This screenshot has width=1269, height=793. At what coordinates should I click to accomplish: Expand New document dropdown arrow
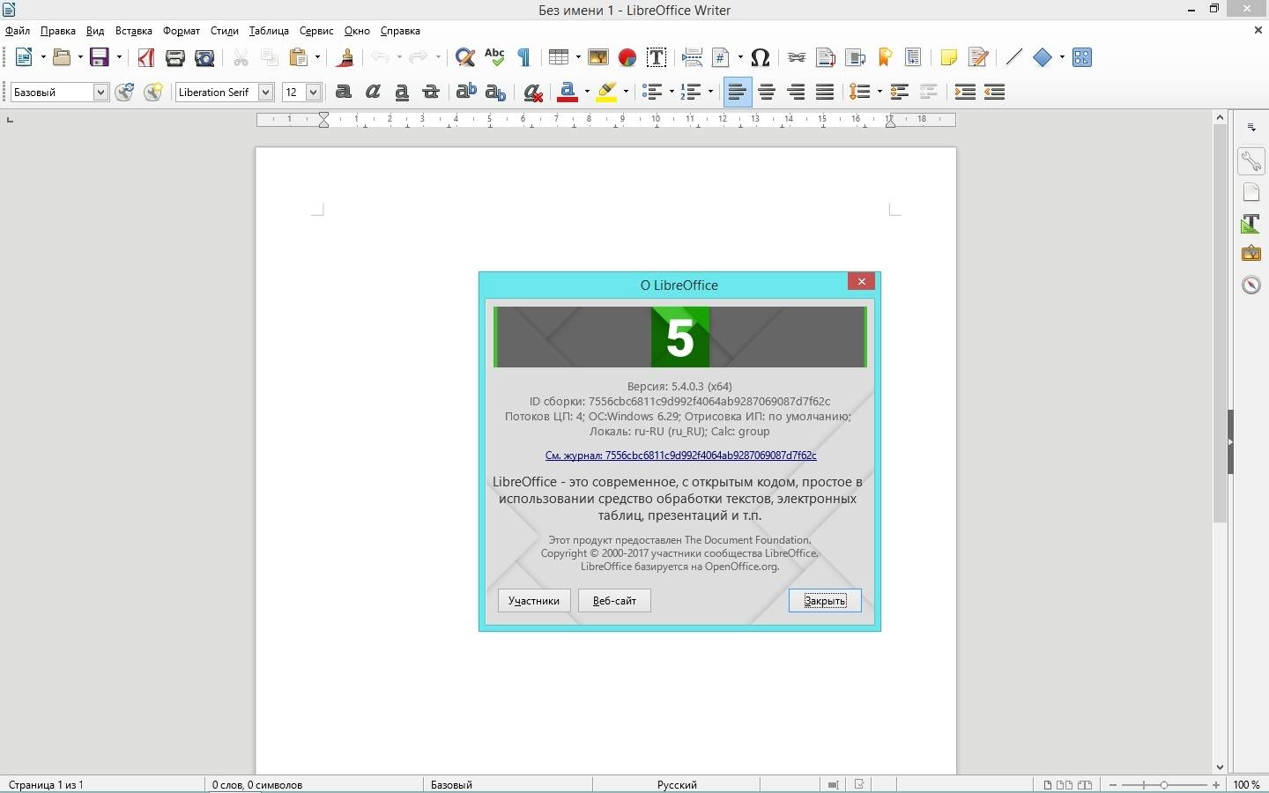coord(42,57)
